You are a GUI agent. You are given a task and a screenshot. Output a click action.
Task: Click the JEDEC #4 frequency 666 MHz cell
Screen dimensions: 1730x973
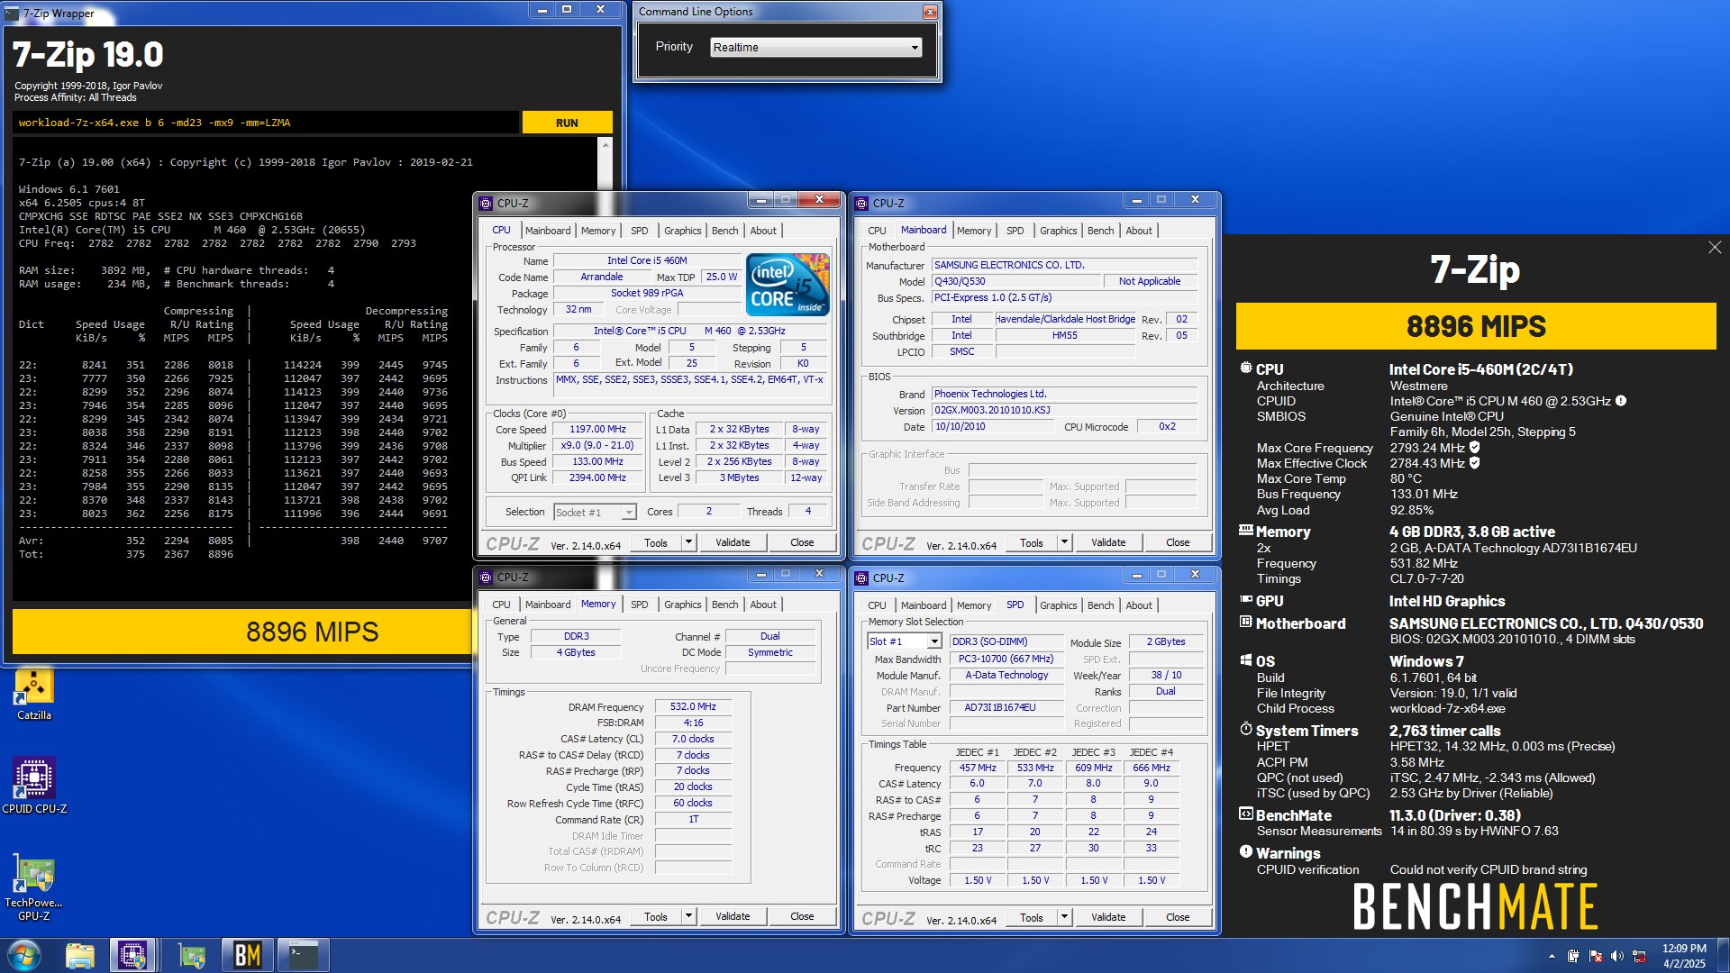coord(1151,768)
